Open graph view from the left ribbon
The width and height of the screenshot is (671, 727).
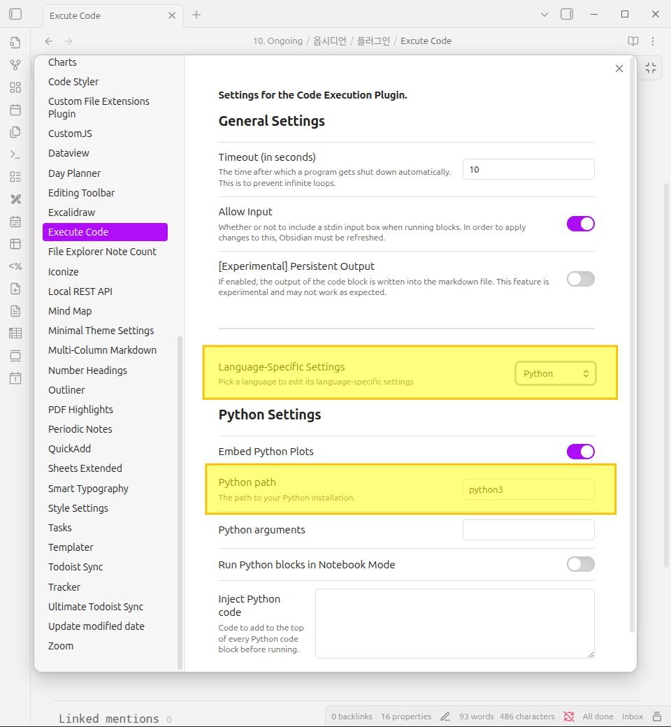(15, 65)
